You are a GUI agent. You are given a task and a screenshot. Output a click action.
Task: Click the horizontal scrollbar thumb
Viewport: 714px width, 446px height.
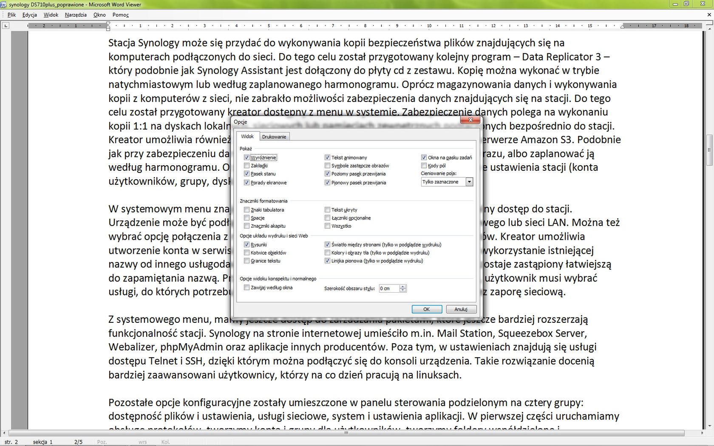coord(346,433)
